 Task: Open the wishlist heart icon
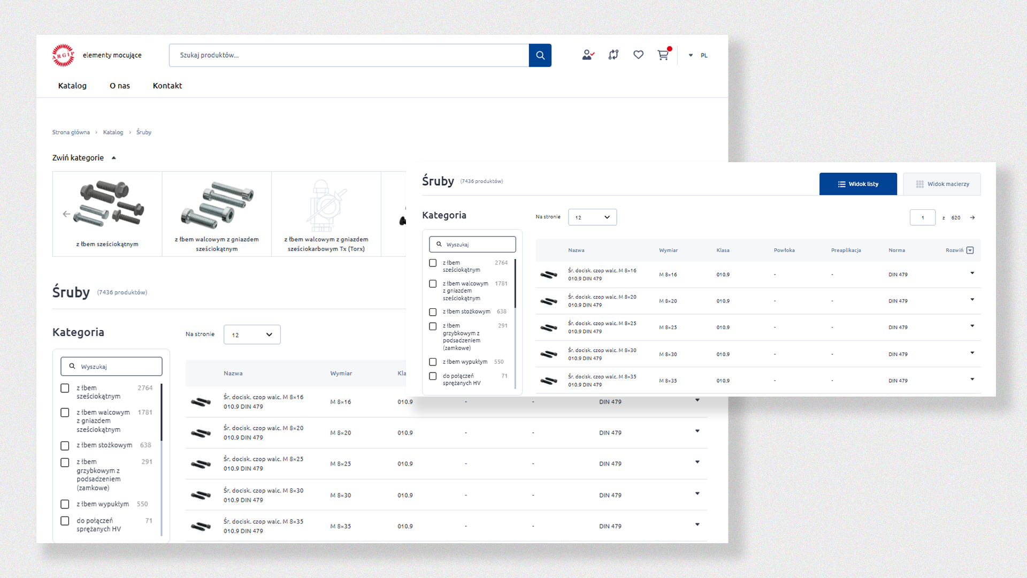638,55
